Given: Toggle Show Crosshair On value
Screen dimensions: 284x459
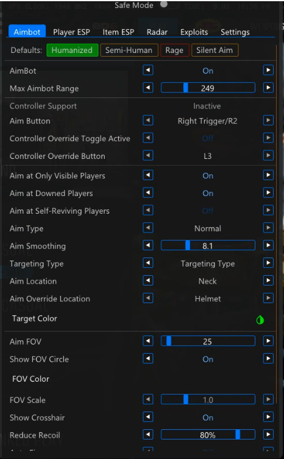Looking at the screenshot, I should tap(208, 418).
